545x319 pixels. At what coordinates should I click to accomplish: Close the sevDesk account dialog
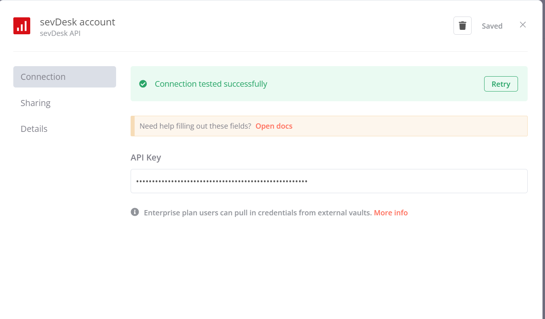(523, 25)
